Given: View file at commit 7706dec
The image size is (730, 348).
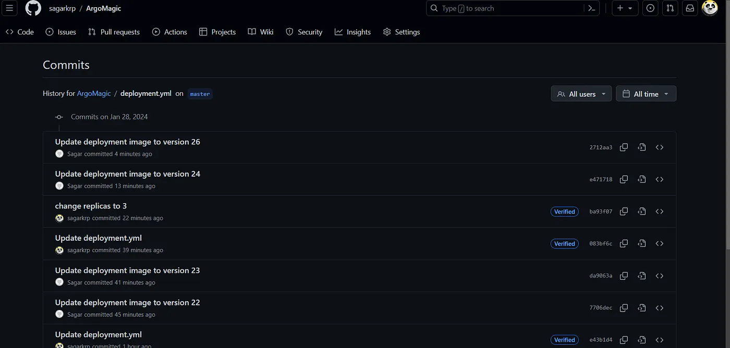Looking at the screenshot, I should tap(642, 308).
